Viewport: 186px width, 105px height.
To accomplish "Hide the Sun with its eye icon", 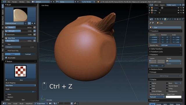I will (x=178, y=13).
